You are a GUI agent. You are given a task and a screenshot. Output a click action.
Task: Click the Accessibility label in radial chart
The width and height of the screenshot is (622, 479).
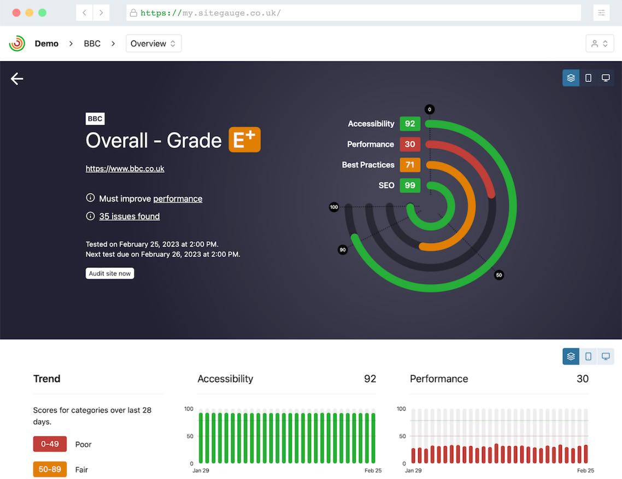[371, 124]
